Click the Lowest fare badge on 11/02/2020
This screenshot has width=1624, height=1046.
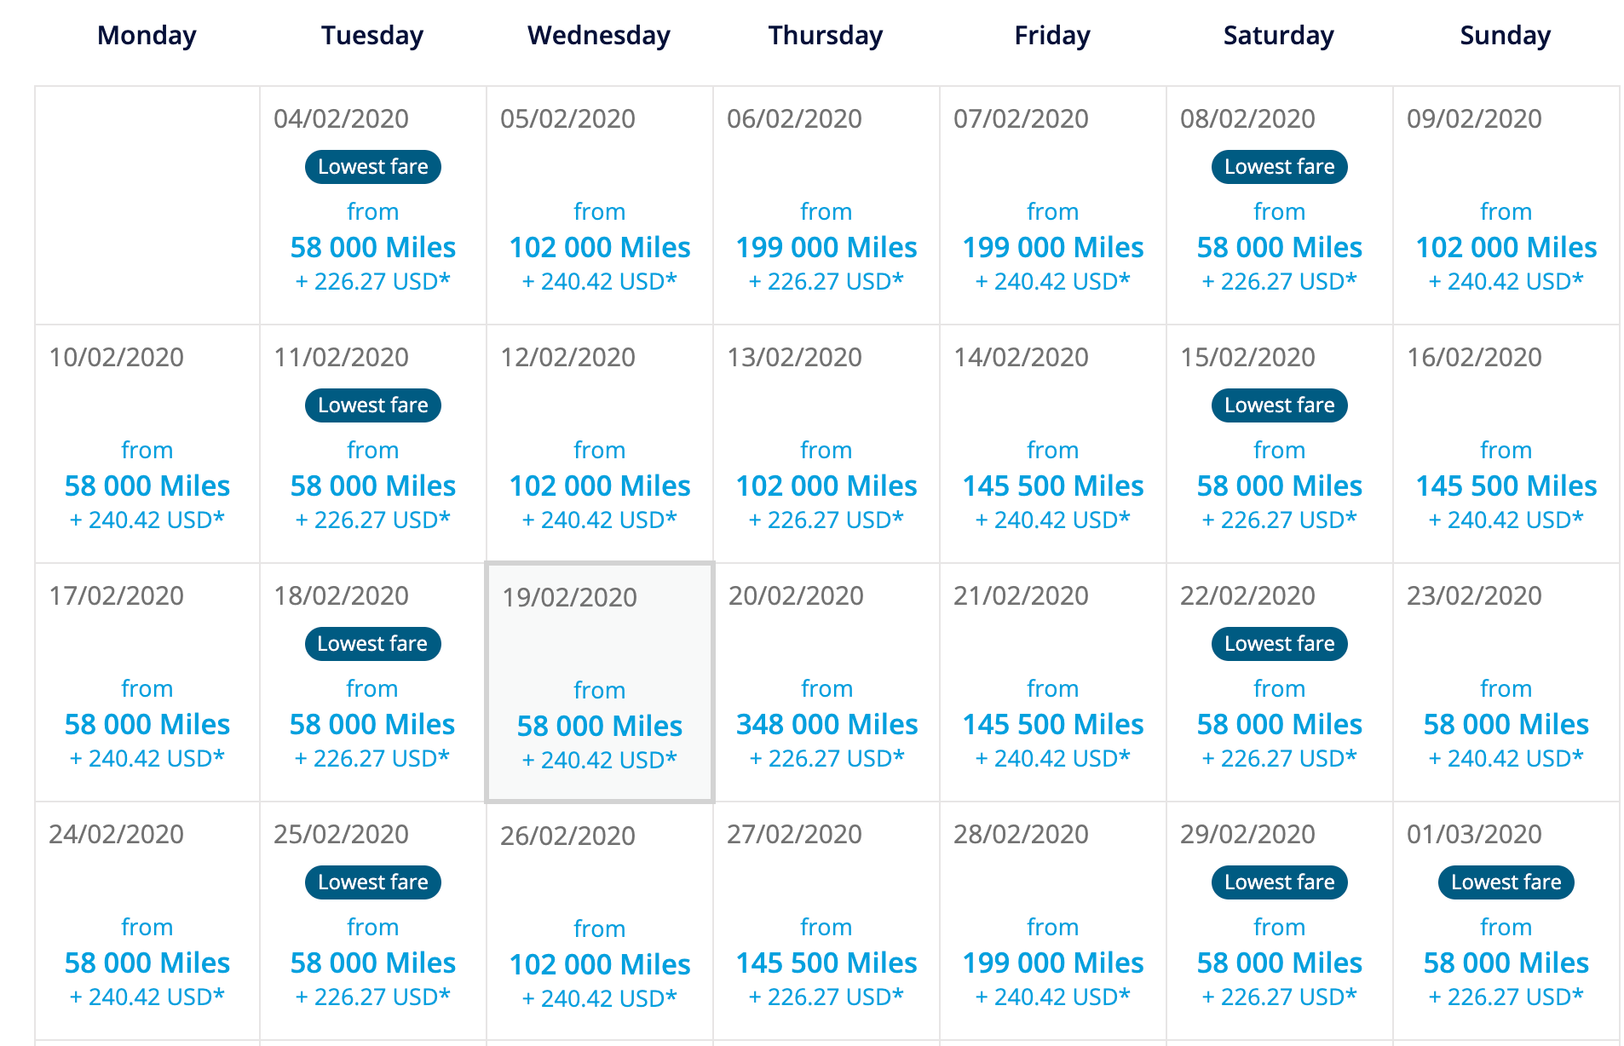pyautogui.click(x=373, y=405)
